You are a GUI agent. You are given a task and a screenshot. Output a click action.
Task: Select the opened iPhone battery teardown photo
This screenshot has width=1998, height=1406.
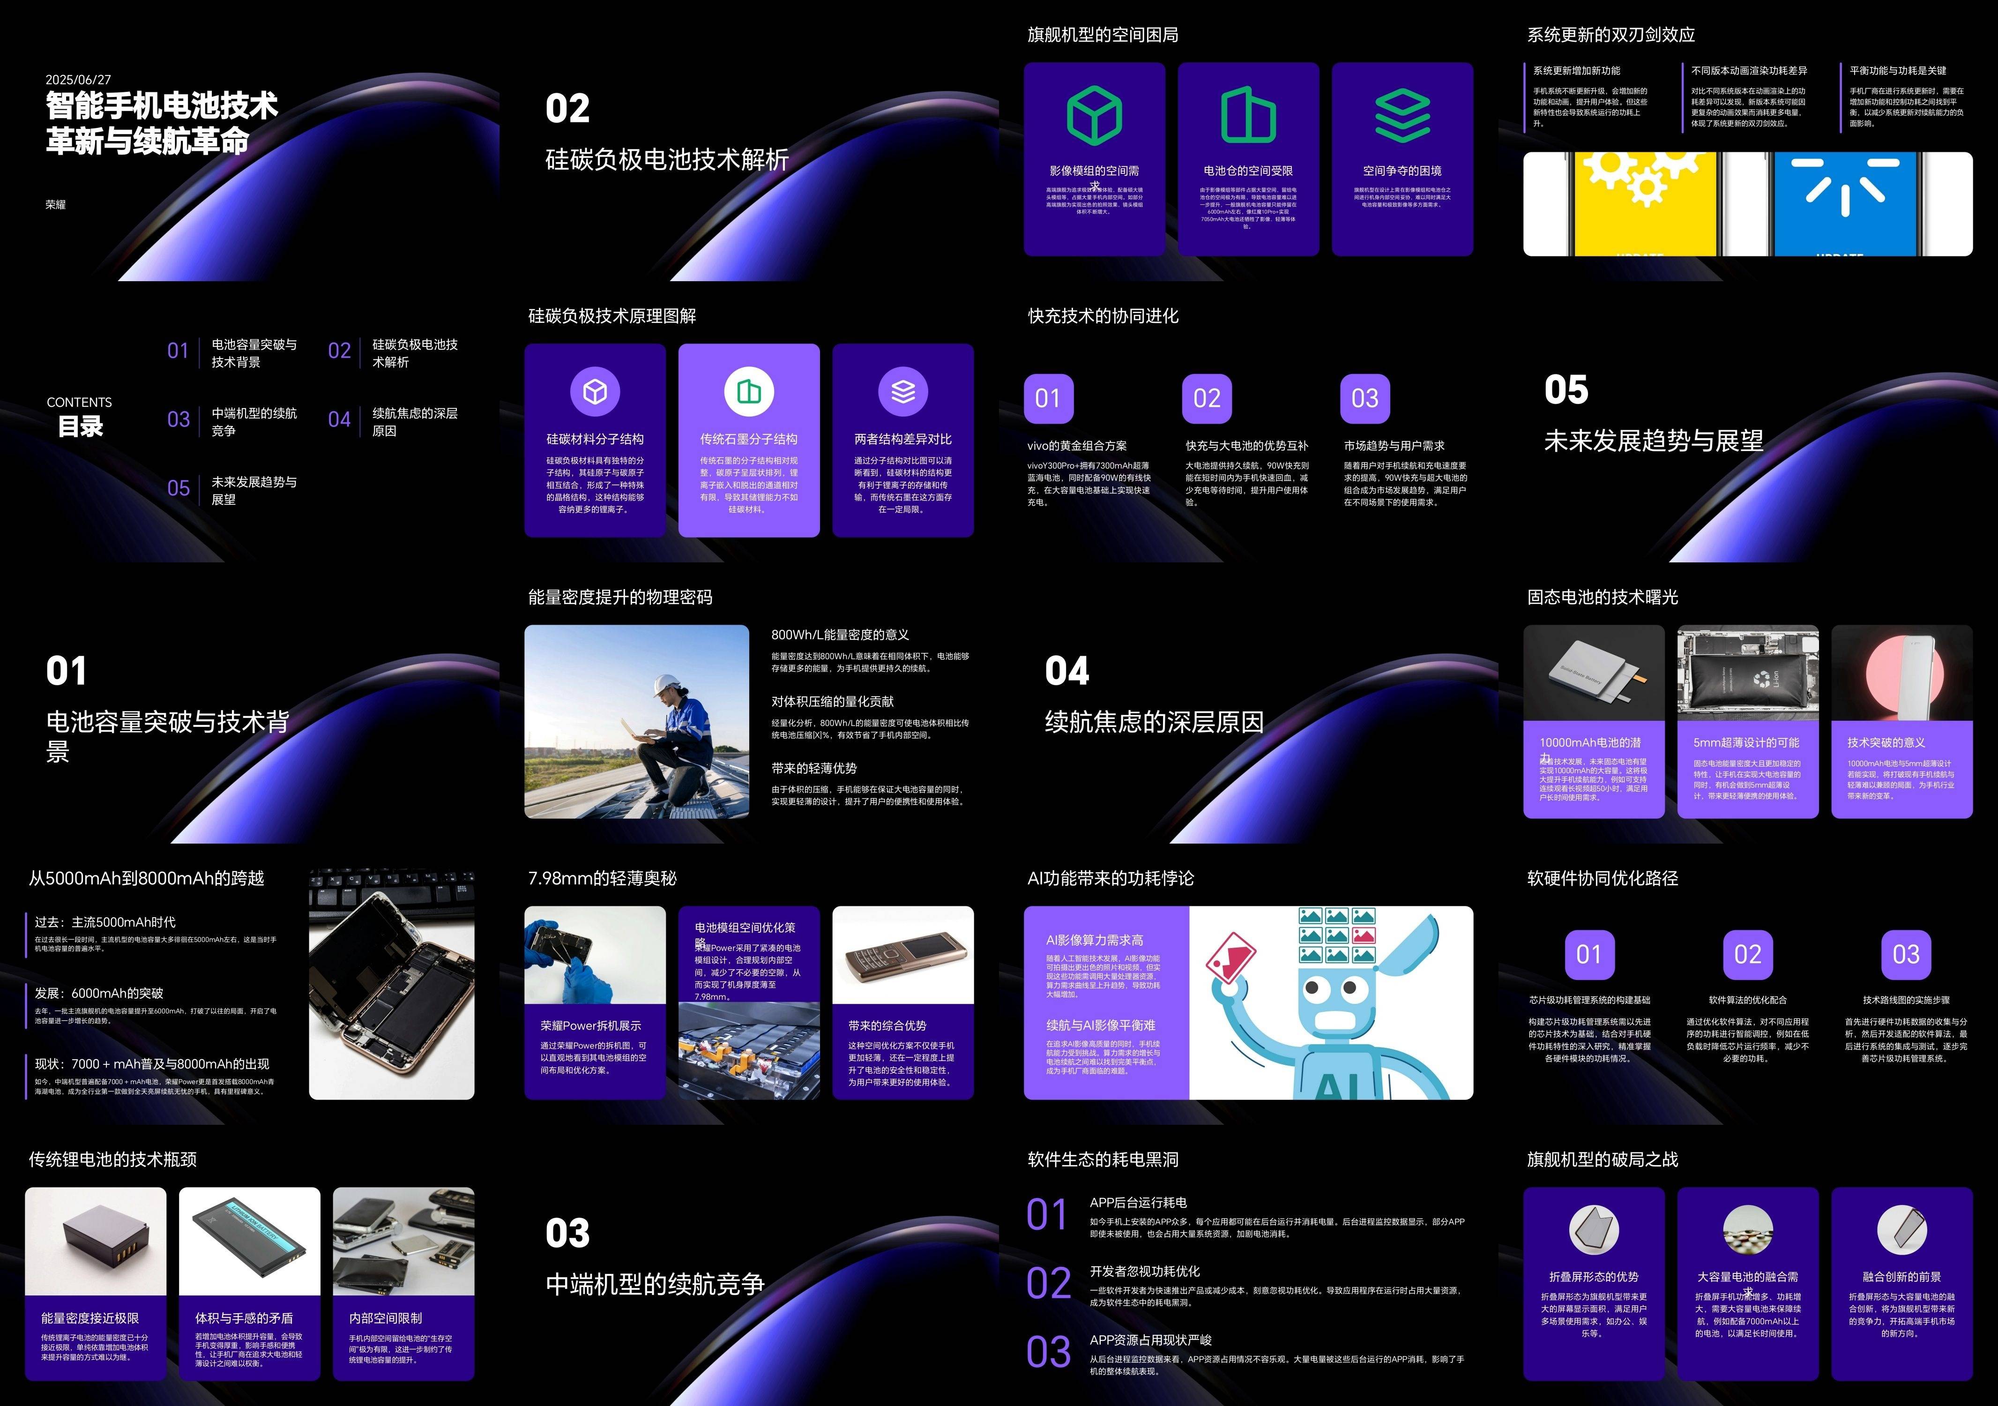392,984
